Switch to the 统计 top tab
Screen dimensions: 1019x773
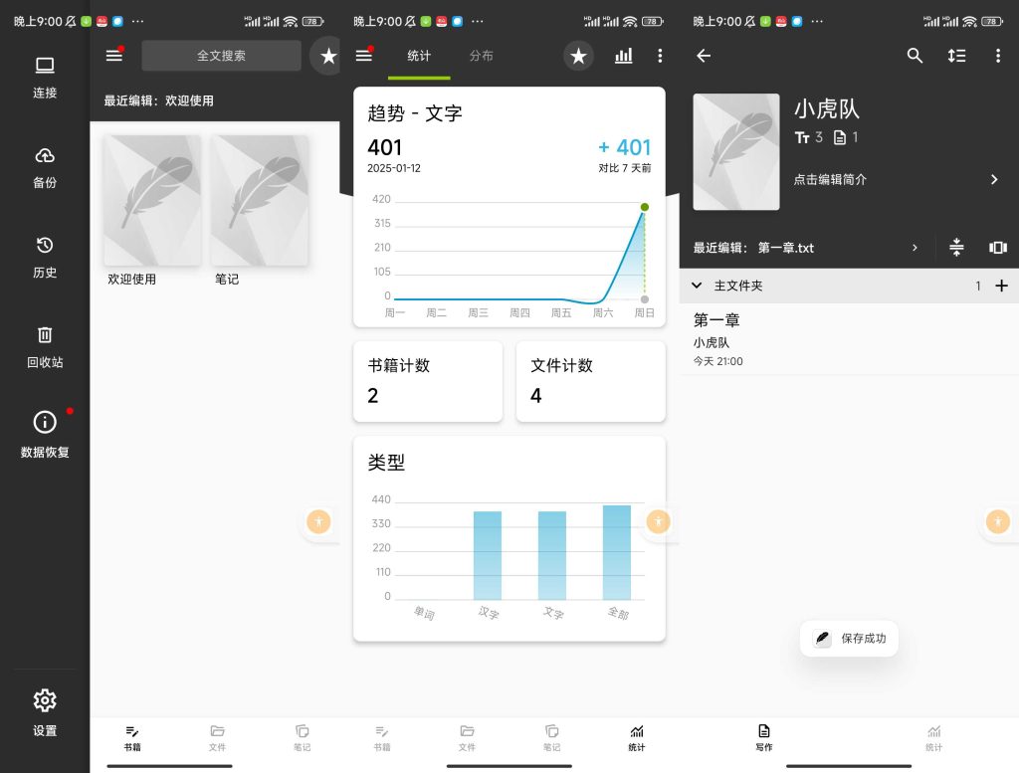[x=419, y=56]
